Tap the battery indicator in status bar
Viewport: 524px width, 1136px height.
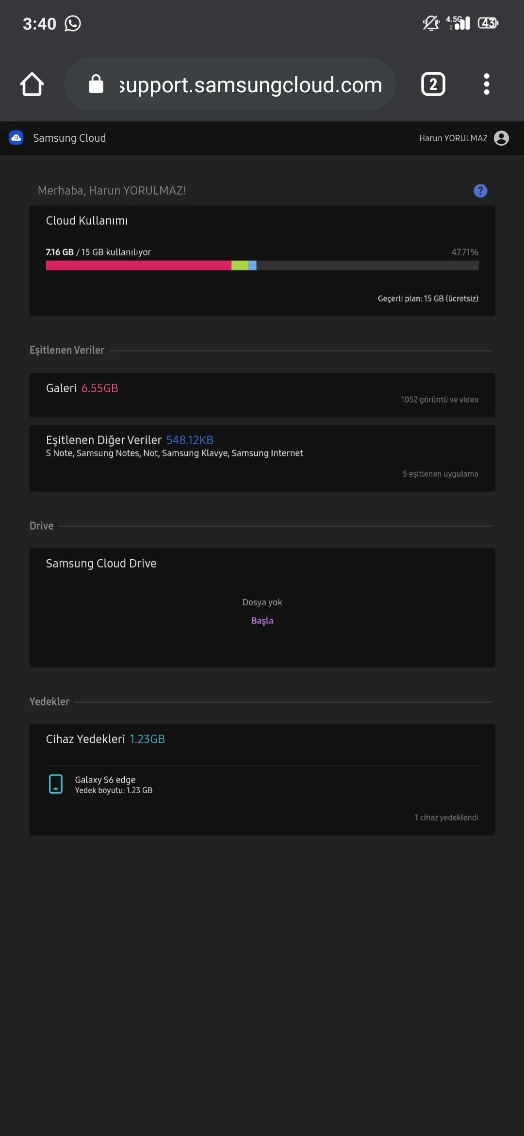point(488,23)
